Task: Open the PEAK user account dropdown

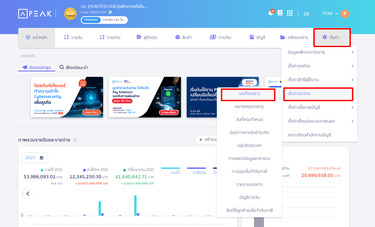Action: pos(330,14)
